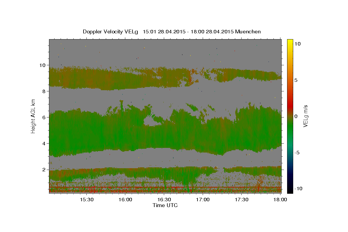The width and height of the screenshot is (348, 232).
Task: Click the red ground clutter band at plot bottom
Action: click(165, 189)
